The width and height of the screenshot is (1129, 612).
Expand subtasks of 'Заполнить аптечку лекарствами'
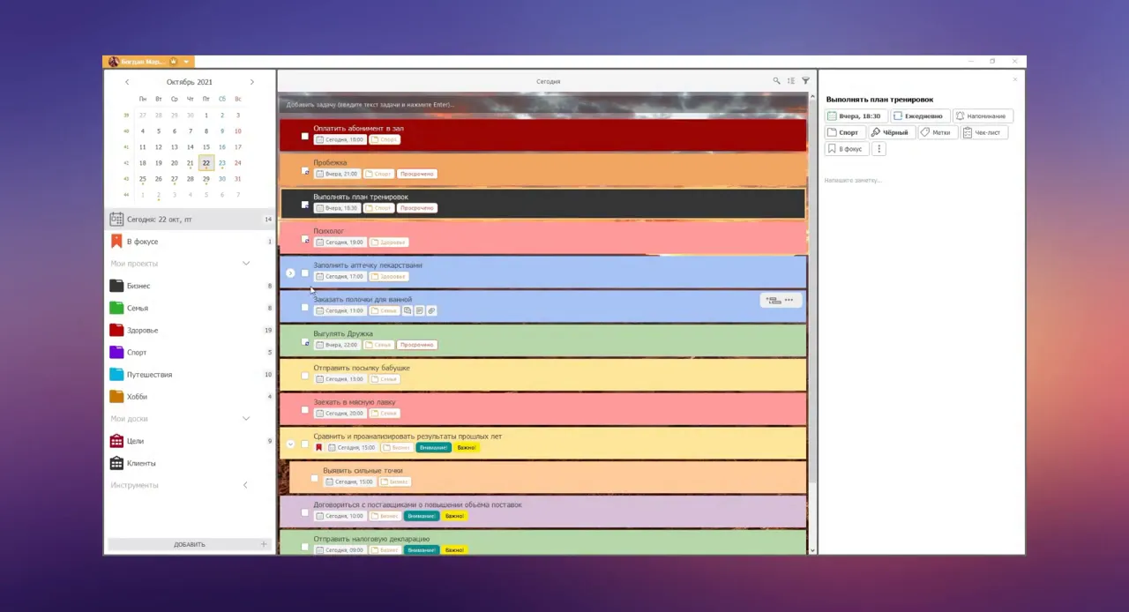pyautogui.click(x=290, y=273)
